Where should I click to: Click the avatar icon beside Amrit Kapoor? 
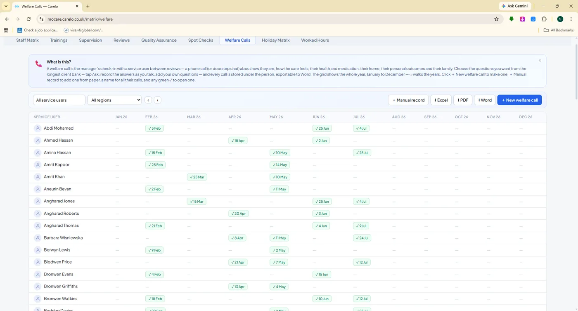38,165
